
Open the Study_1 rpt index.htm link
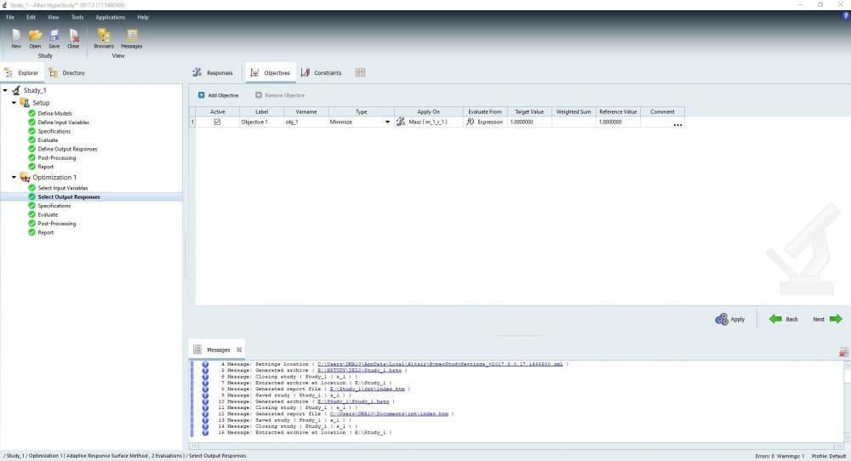pyautogui.click(x=367, y=389)
